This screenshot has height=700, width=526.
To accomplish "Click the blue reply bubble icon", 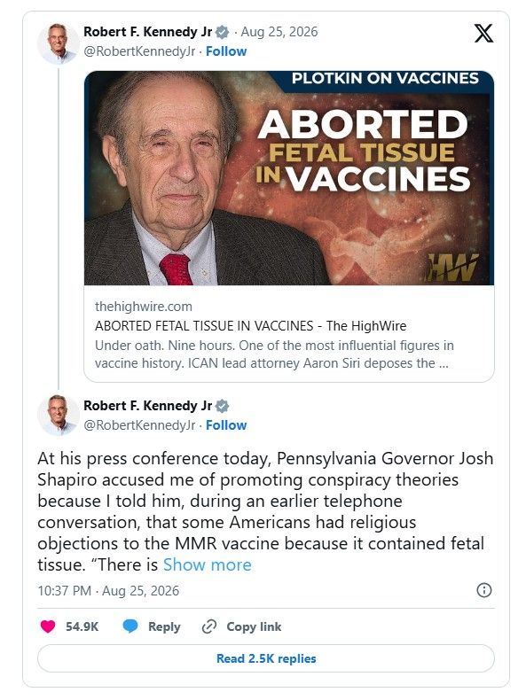I will click(130, 626).
